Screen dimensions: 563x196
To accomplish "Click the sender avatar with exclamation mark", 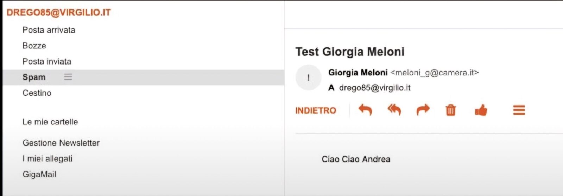I will (308, 77).
